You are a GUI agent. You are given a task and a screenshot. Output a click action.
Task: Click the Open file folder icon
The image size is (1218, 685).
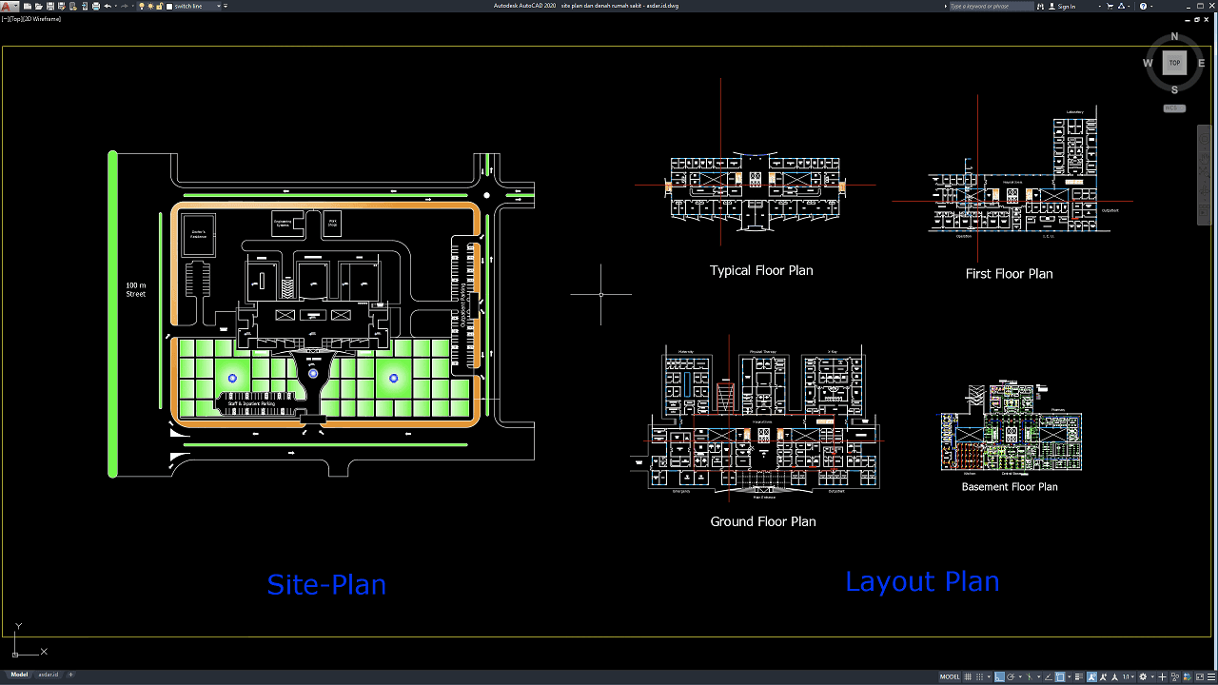(38, 6)
